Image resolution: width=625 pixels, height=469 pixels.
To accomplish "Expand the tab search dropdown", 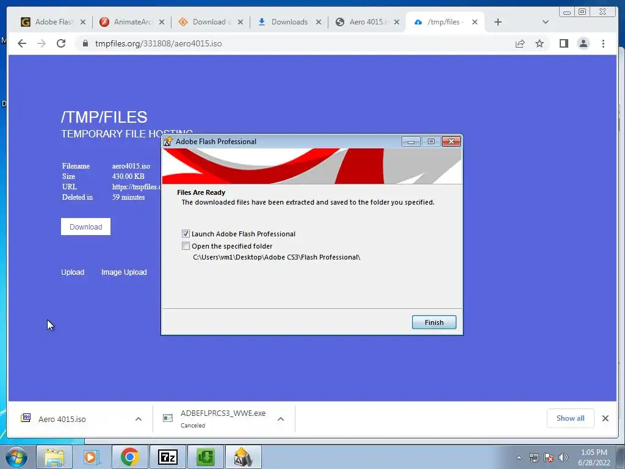I will [545, 22].
